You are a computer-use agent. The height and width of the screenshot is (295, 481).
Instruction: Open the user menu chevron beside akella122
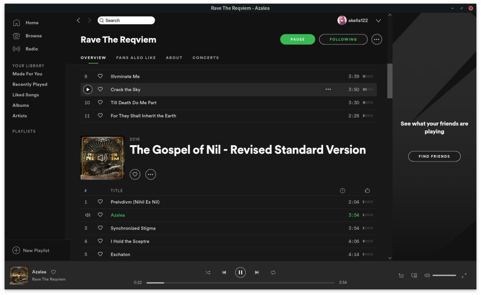click(x=378, y=21)
